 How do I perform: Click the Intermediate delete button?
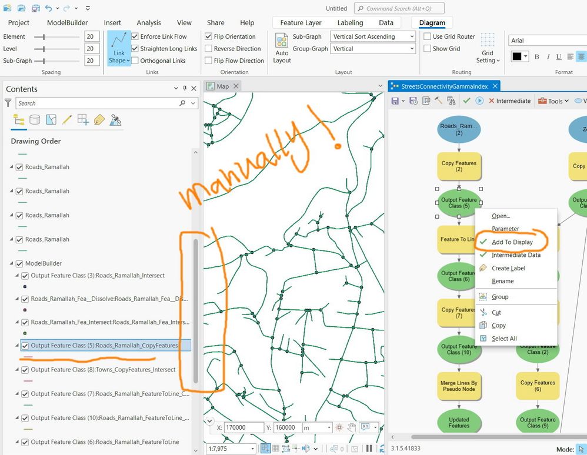tap(509, 101)
